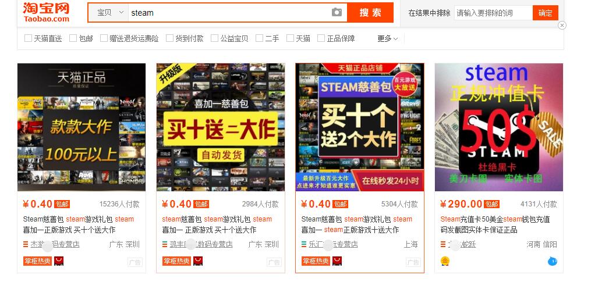Open the steam 正规冲值卡 50$ product image
This screenshot has height=282, width=616.
pyautogui.click(x=498, y=127)
